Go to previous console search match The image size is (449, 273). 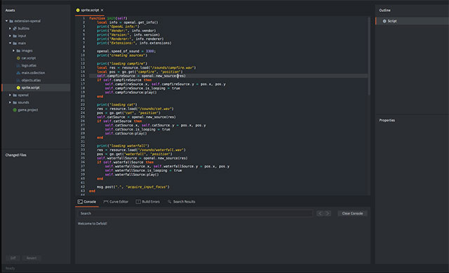(x=320, y=213)
